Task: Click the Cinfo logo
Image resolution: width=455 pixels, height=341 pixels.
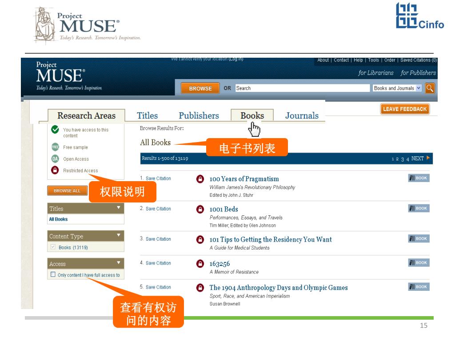Action: coord(420,16)
